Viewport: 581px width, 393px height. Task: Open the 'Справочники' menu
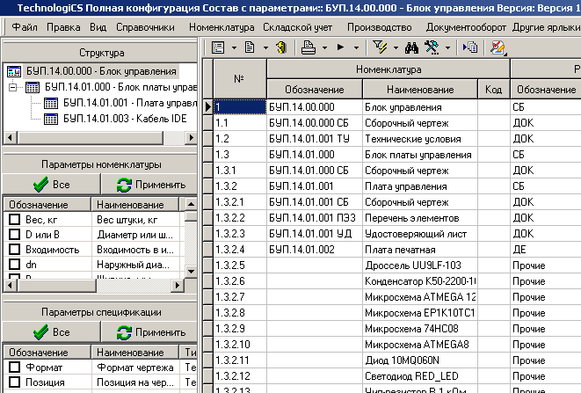pyautogui.click(x=145, y=27)
